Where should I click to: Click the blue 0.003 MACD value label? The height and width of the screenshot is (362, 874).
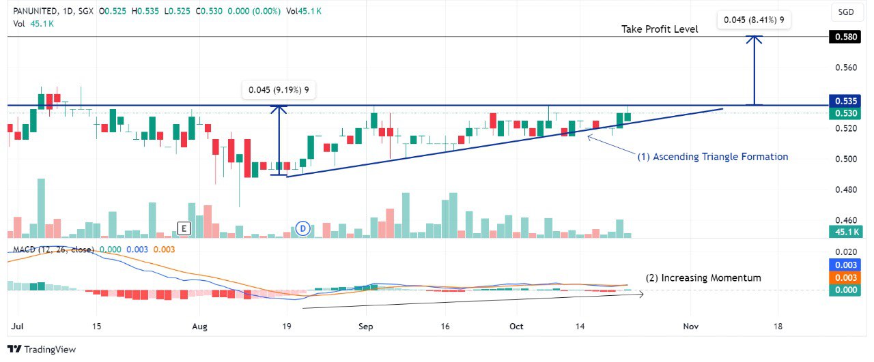point(843,265)
